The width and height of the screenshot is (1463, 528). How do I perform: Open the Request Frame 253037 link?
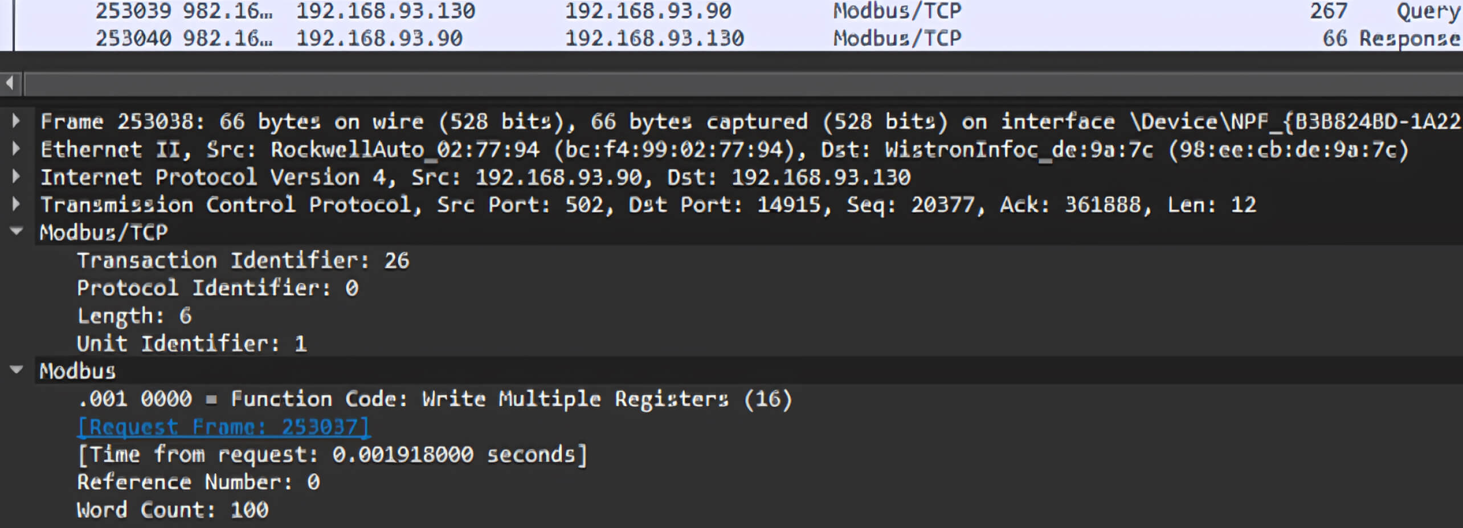pos(223,427)
